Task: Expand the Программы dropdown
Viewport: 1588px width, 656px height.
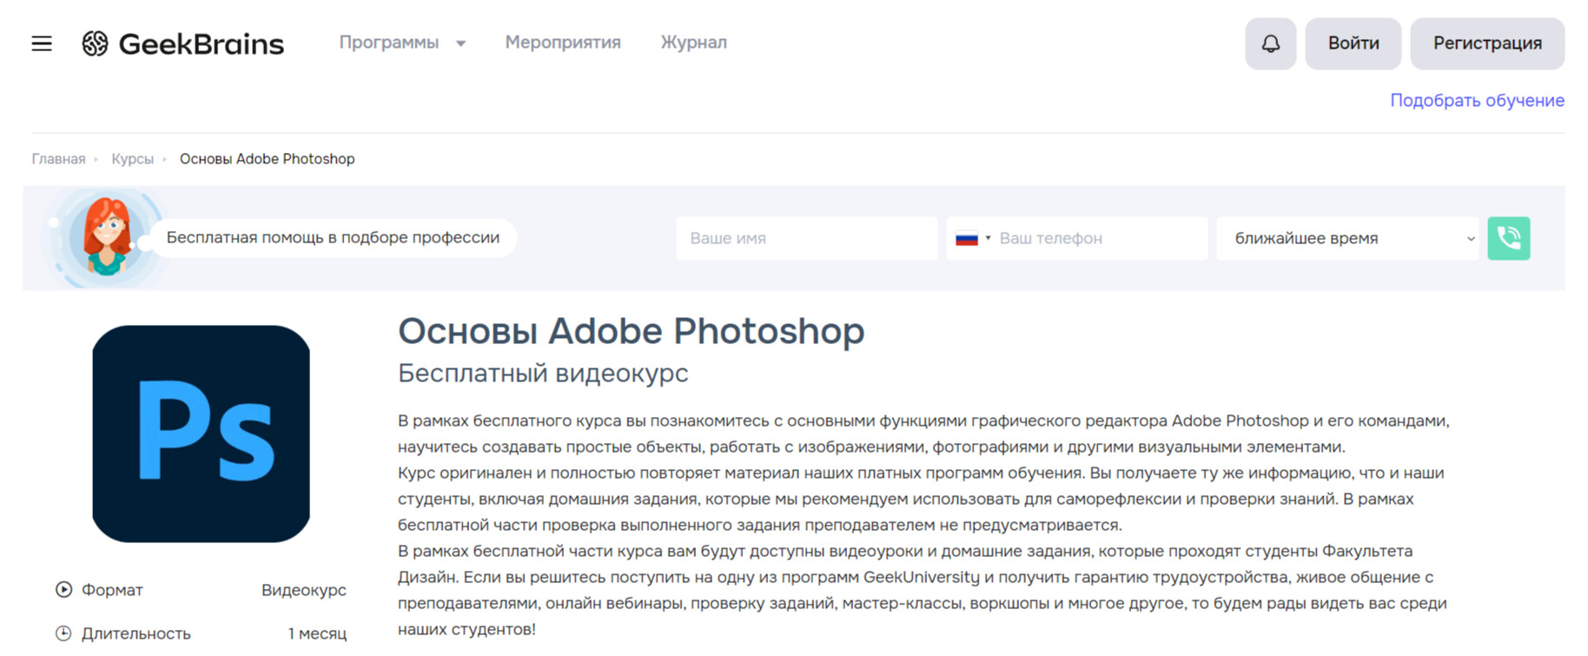Action: (x=402, y=43)
